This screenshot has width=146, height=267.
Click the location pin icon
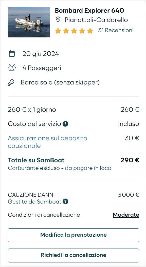point(58,19)
